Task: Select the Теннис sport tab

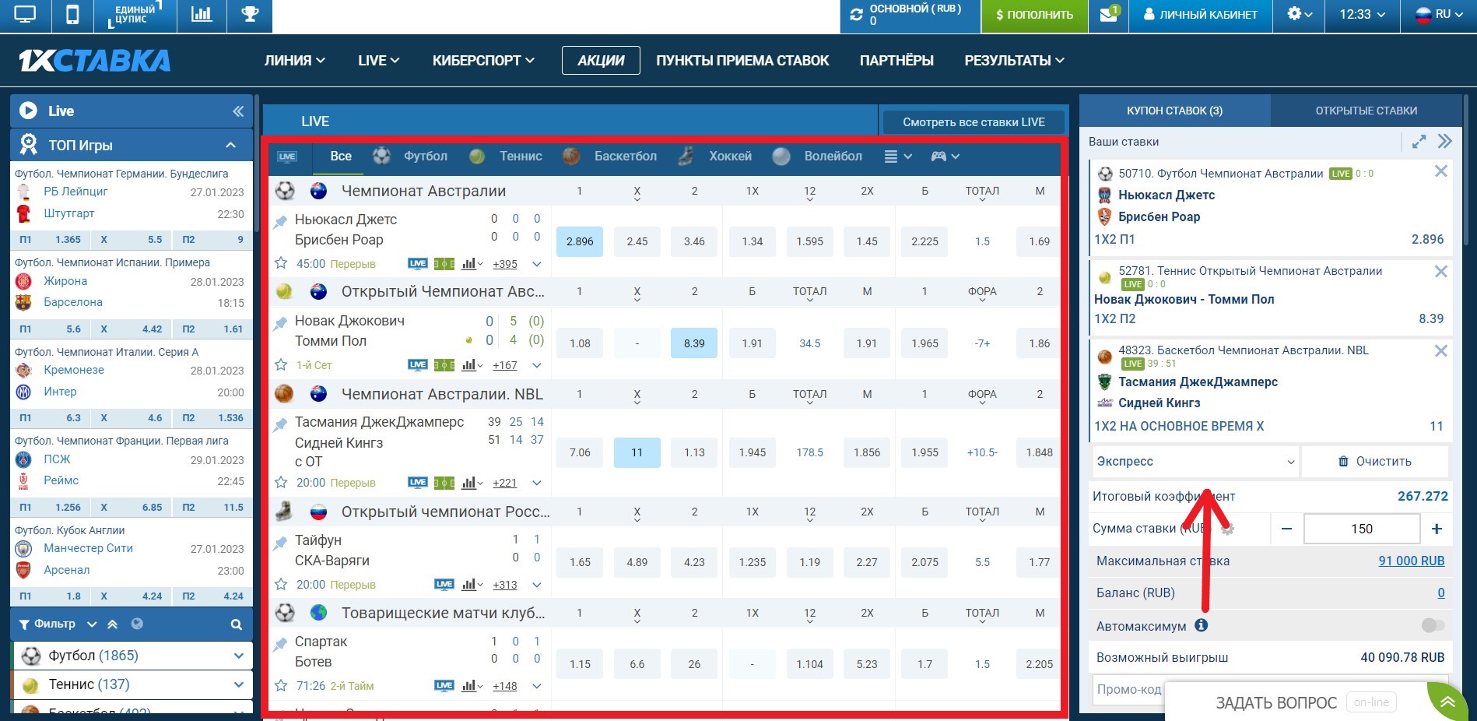Action: coord(506,157)
